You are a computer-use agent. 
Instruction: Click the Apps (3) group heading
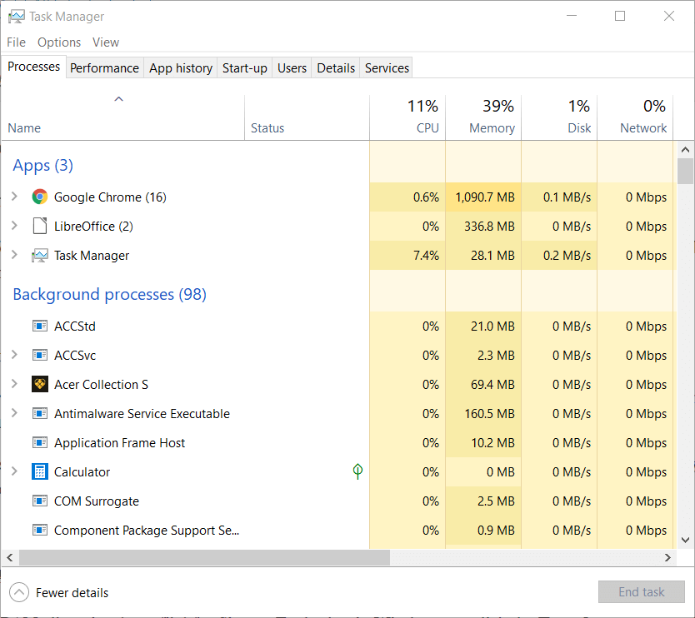43,165
